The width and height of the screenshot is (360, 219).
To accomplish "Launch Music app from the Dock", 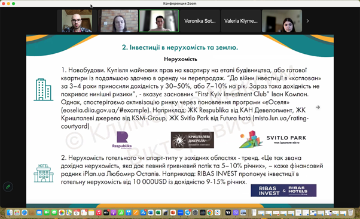I will pos(99,212).
